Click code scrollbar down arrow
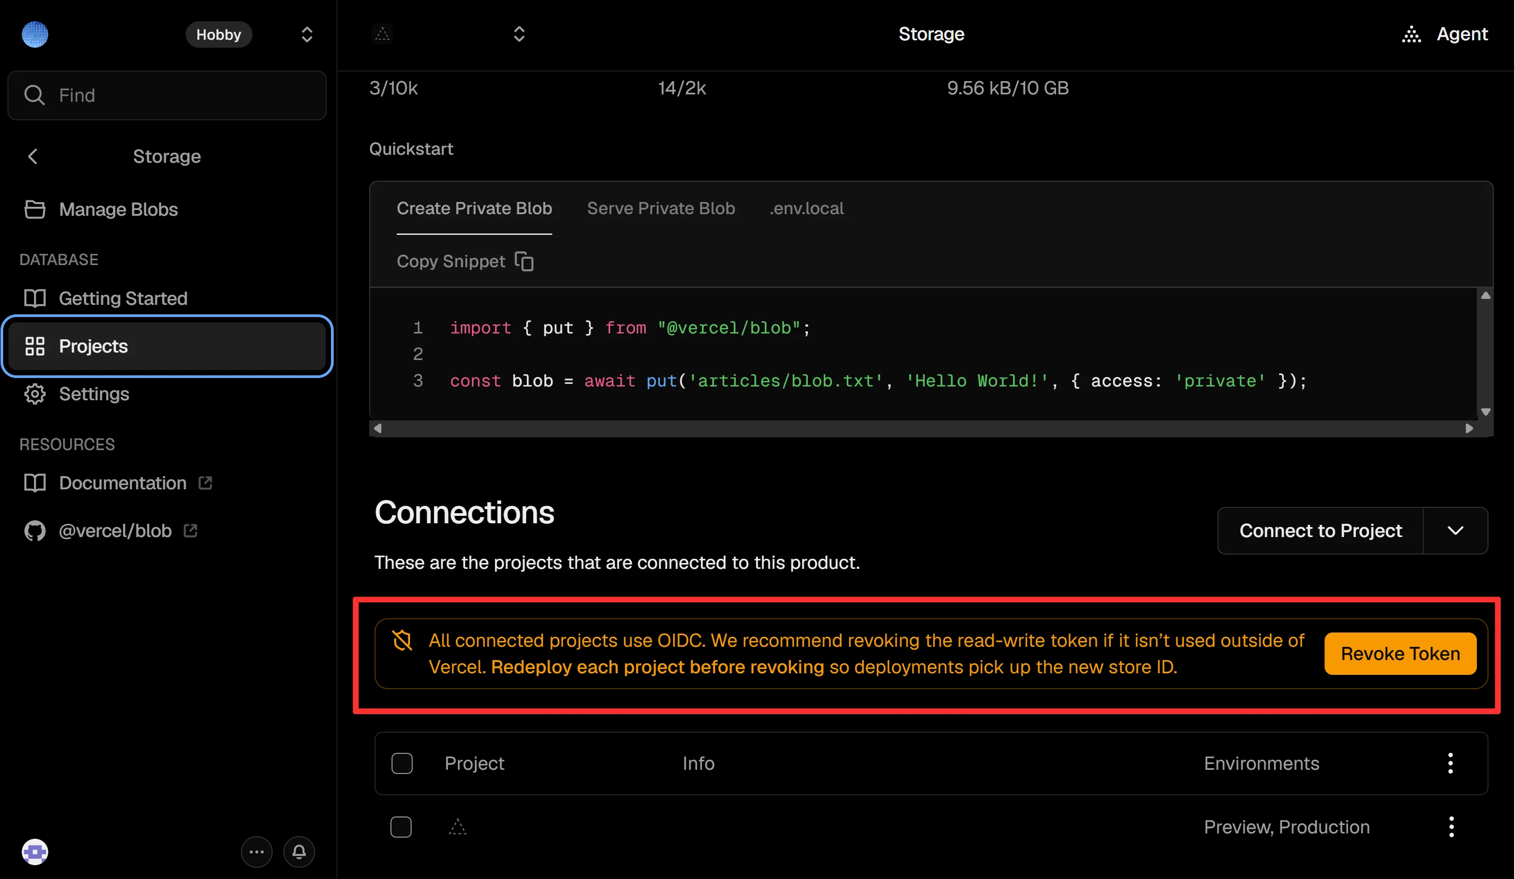The width and height of the screenshot is (1514, 879). pyautogui.click(x=1485, y=412)
